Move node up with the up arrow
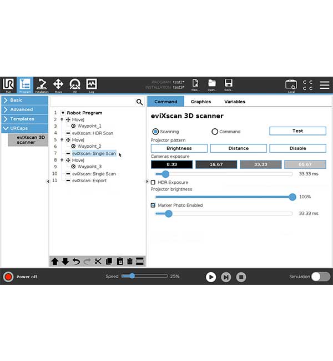 point(55,262)
